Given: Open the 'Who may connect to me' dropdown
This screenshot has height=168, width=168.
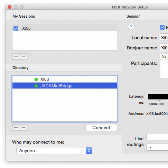Looking at the screenshot, I should [x=54, y=151].
